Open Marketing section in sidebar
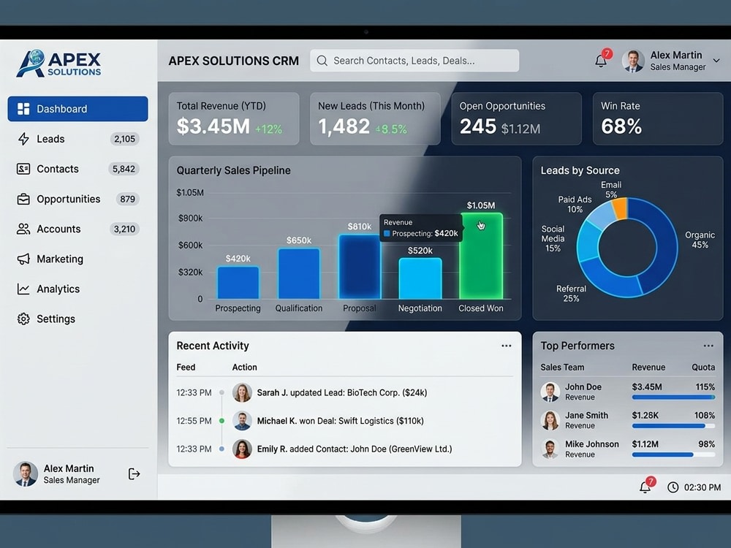The height and width of the screenshot is (548, 731). click(x=78, y=259)
